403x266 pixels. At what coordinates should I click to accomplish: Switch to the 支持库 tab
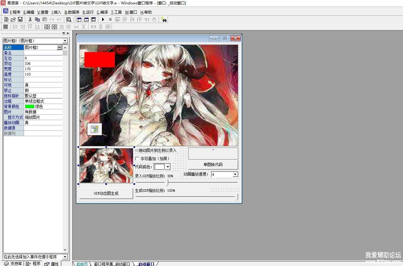click(x=13, y=263)
